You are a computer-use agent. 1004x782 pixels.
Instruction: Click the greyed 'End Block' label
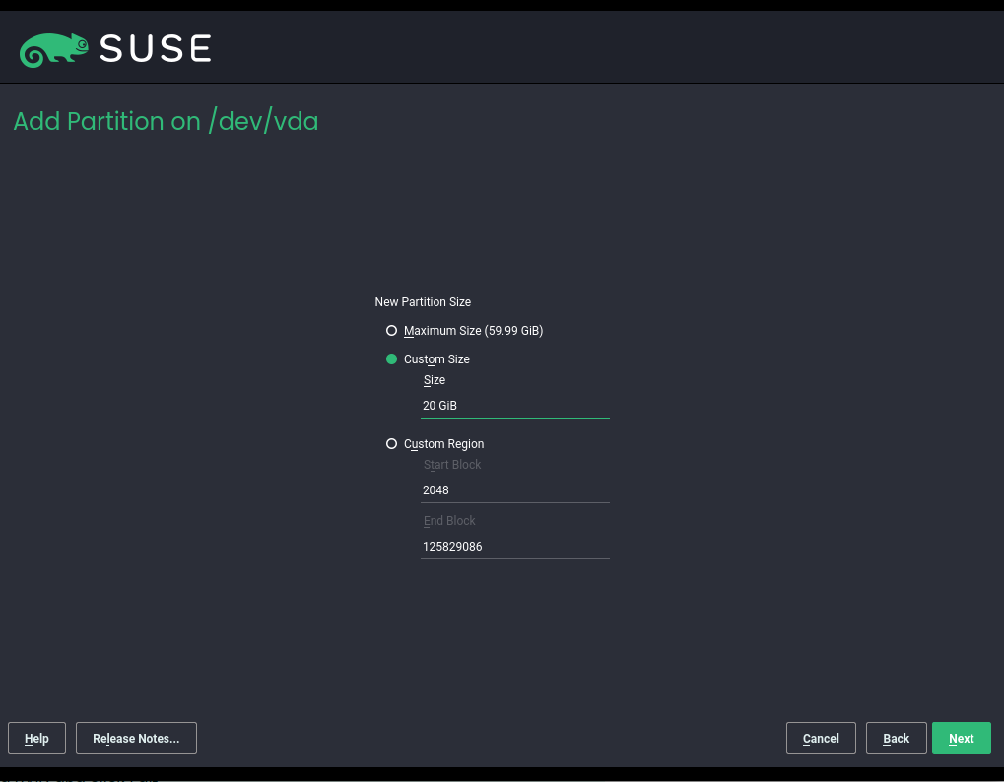[449, 521]
